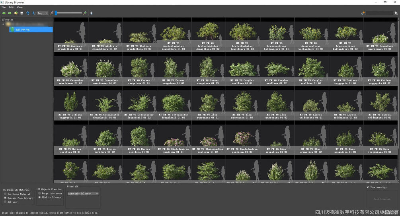Collapse the blurred root library node
Image resolution: width=400 pixels, height=216 pixels.
[3, 24]
